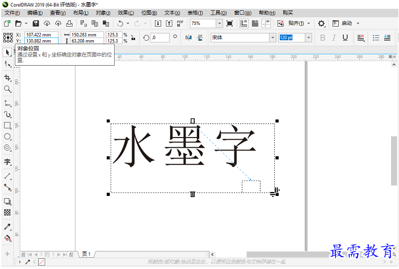Viewport: 399px width, 269px height.
Task: Open the Table menu
Action: pyautogui.click(x=195, y=12)
